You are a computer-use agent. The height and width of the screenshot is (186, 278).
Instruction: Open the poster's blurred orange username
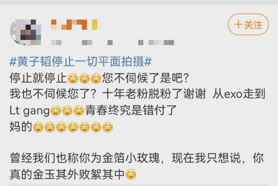[x=77, y=25]
